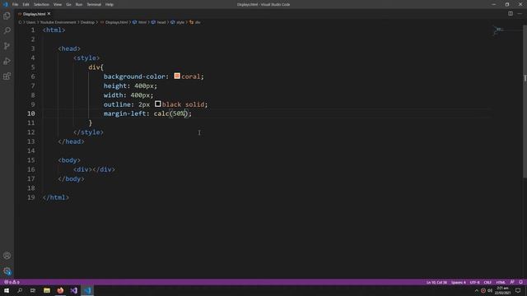Open the Go menu
The width and height of the screenshot is (527, 296).
tap(68, 4)
